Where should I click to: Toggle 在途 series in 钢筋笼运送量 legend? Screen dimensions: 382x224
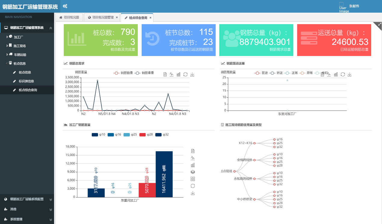tap(261, 73)
